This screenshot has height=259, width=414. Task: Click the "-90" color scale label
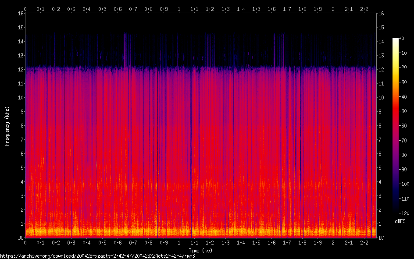click(x=403, y=170)
